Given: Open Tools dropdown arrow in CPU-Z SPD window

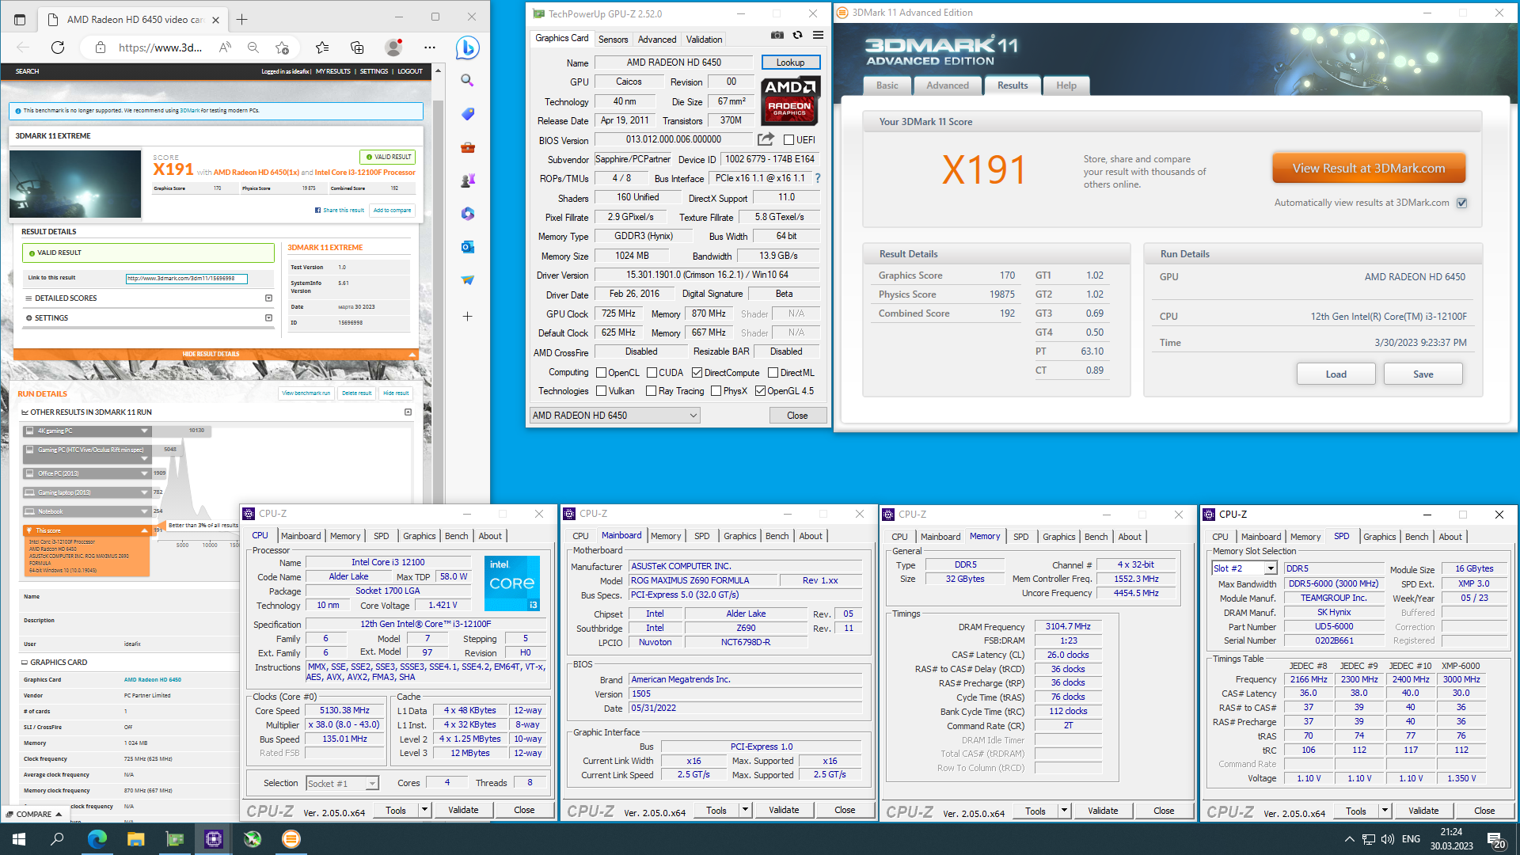Looking at the screenshot, I should (1385, 811).
